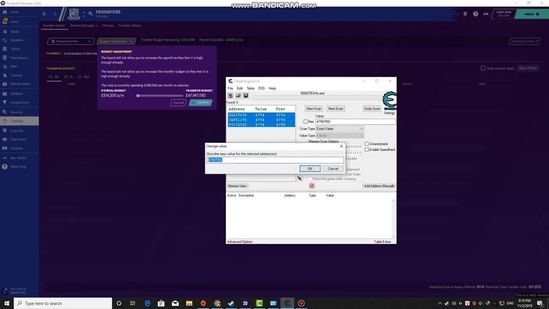549x309 pixels.
Task: Select the All transfer activity filter
Action: click(x=54, y=77)
